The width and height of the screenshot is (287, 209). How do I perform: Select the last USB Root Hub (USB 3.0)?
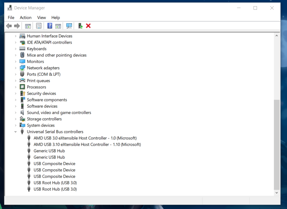55,189
